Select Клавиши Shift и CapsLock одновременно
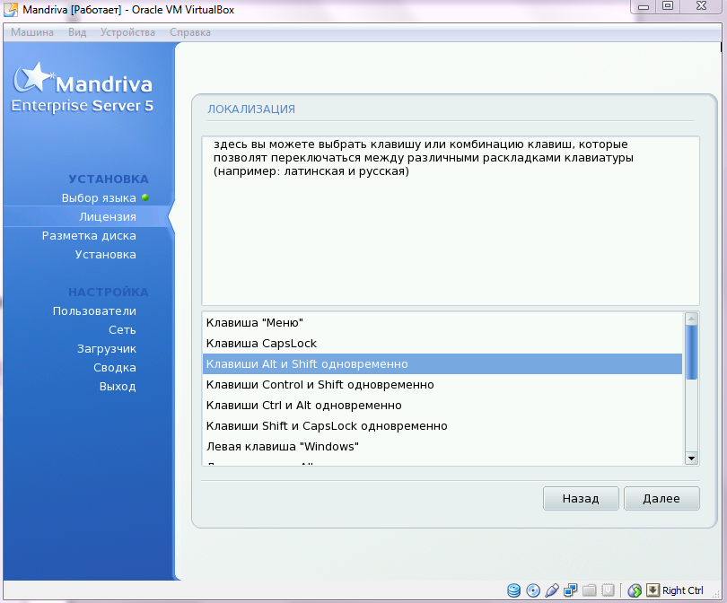This screenshot has width=727, height=603. (442, 426)
